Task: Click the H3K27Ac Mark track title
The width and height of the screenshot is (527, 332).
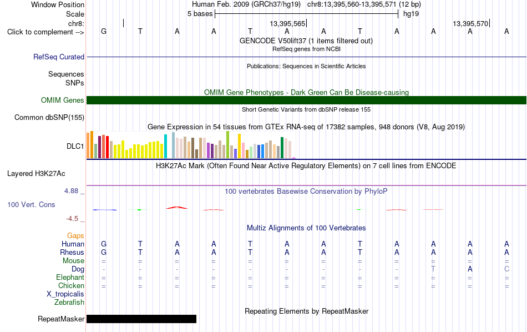Action: pyautogui.click(x=306, y=166)
